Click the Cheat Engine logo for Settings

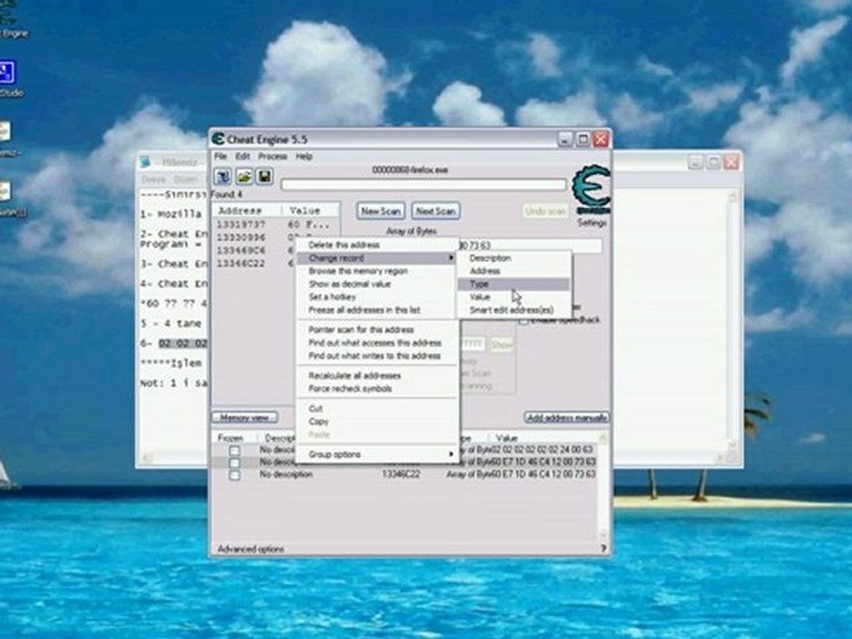tap(592, 188)
